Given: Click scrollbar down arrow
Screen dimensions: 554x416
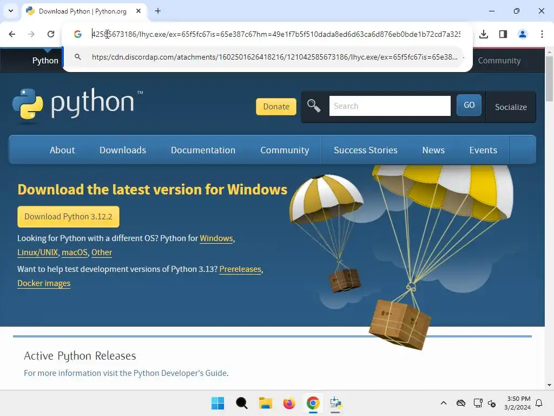Looking at the screenshot, I should point(550,385).
